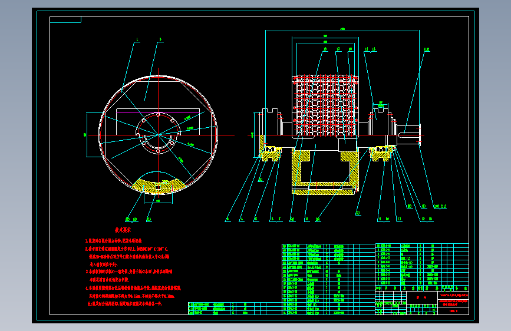Click the empty cyan box at sheet corner
The width and height of the screenshot is (511, 331).
(x=65, y=19)
